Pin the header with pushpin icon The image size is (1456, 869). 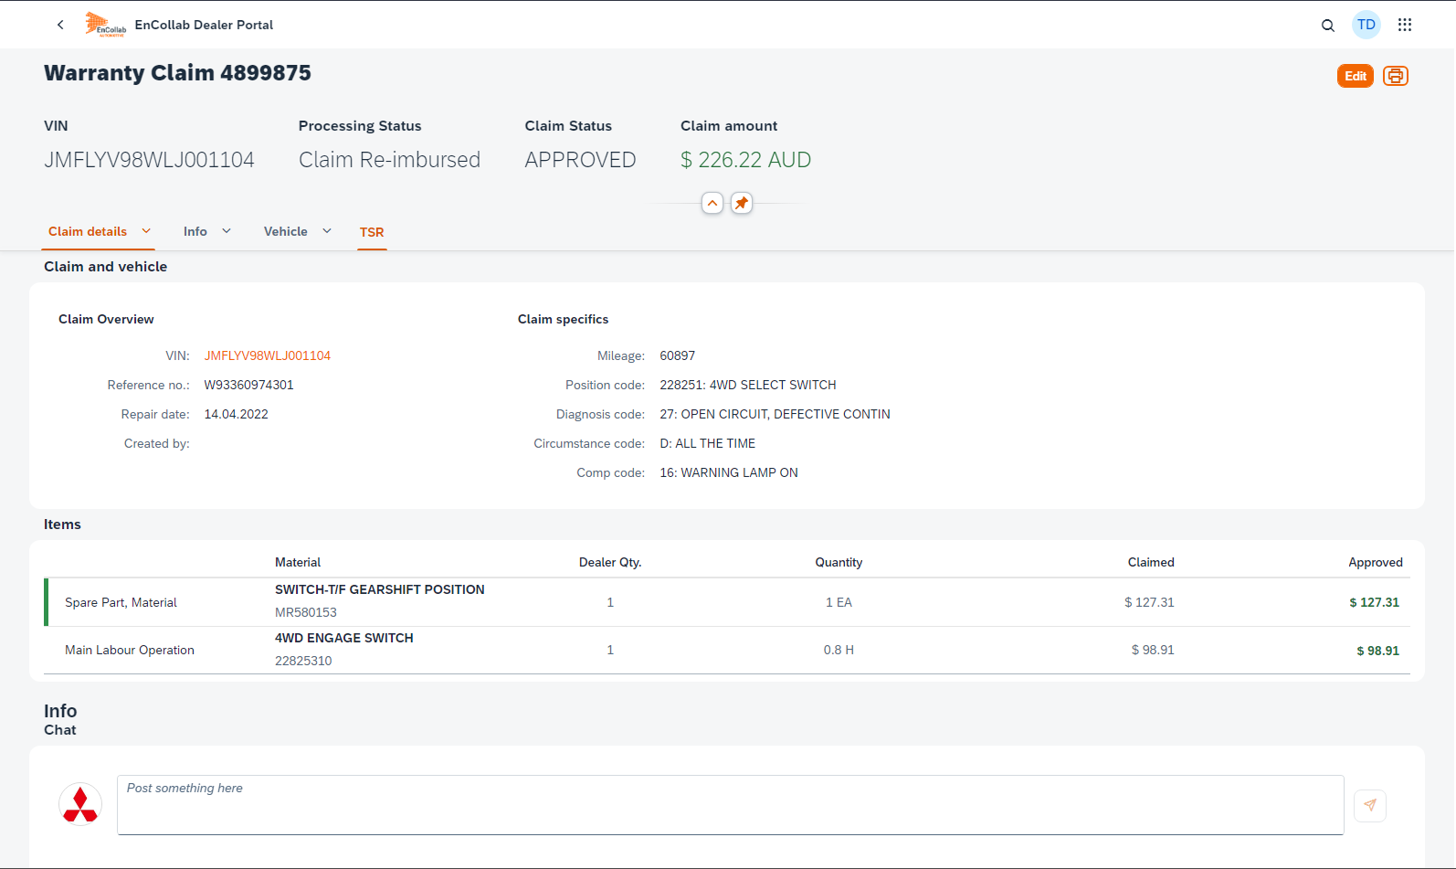tap(741, 203)
